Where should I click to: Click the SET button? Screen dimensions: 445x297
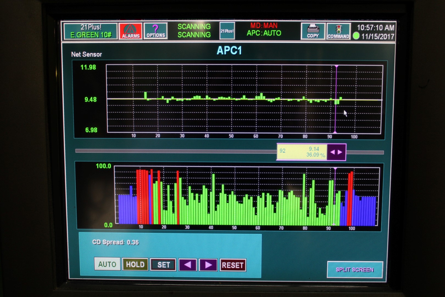[163, 265]
